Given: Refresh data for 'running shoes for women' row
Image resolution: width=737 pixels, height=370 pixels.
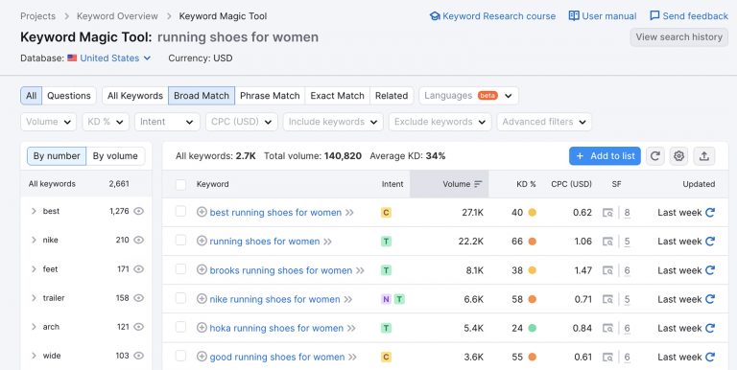Looking at the screenshot, I should (710, 242).
